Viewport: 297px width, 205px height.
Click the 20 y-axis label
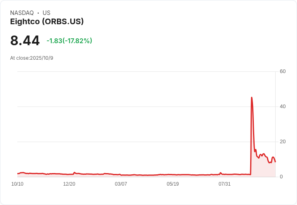coord(282,142)
